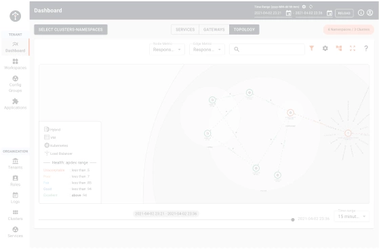Click the Load Balancer legend icon

[47, 153]
